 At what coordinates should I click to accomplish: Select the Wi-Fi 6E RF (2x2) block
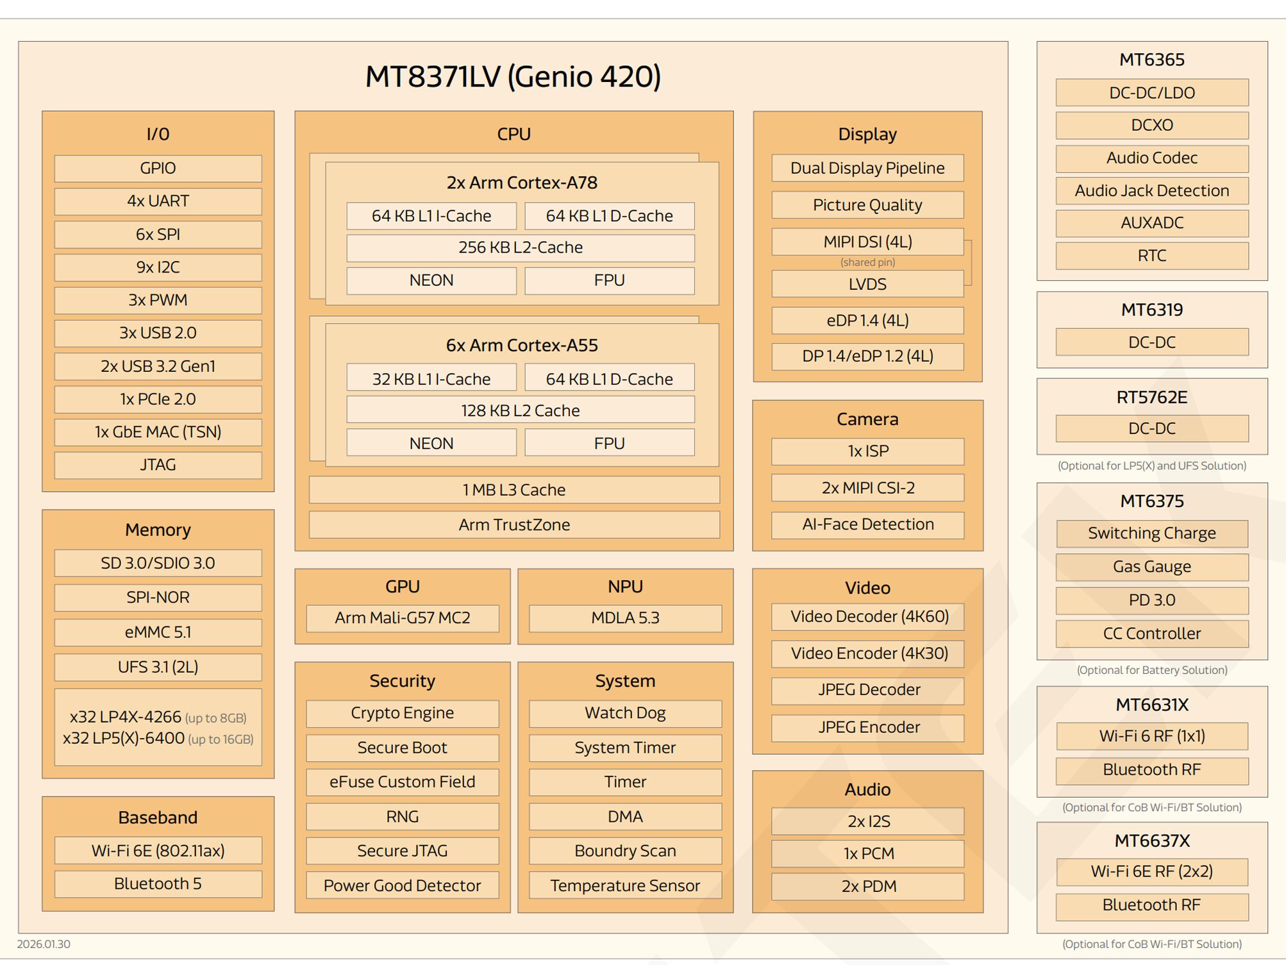1151,873
